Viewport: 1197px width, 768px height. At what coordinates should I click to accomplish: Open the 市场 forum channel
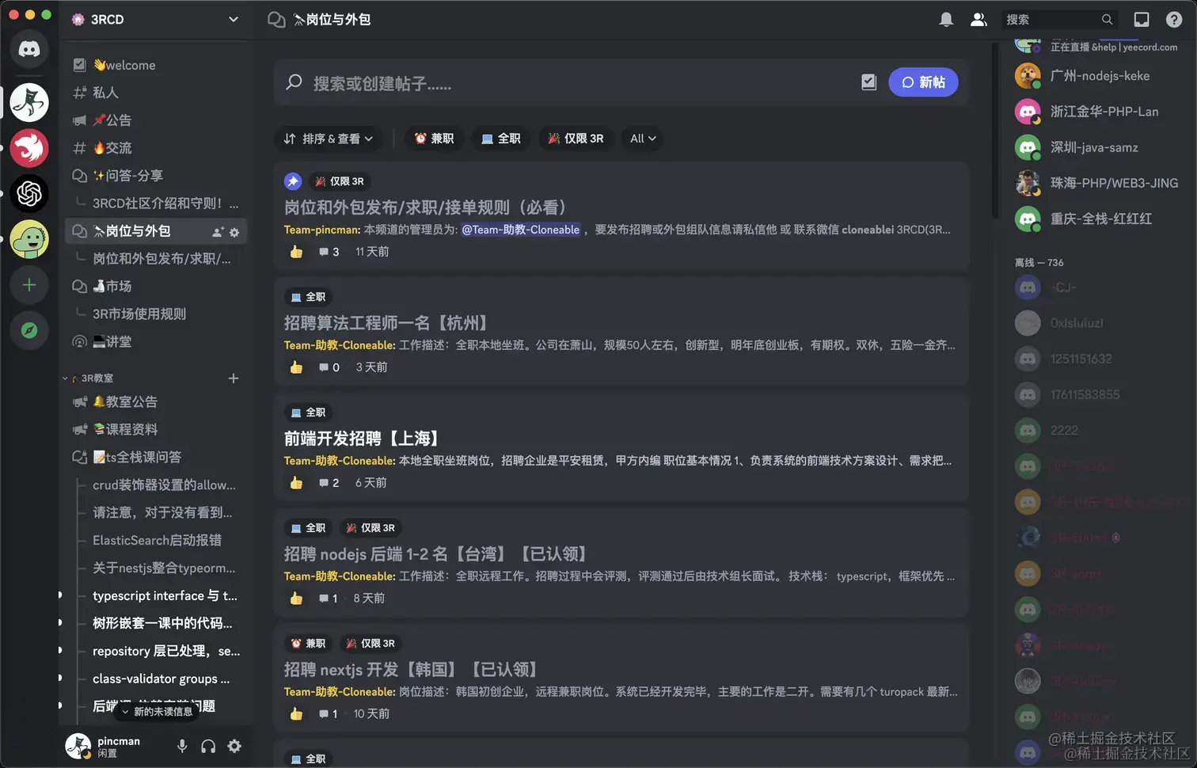tap(156, 287)
